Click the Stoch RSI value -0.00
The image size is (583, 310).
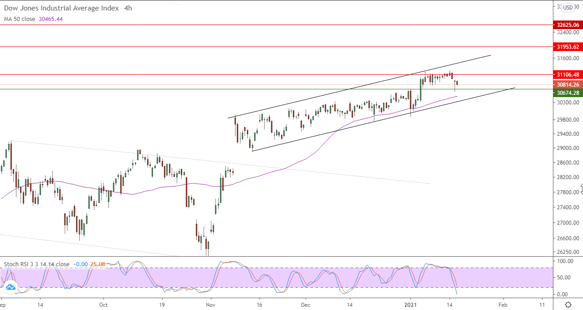[81, 264]
